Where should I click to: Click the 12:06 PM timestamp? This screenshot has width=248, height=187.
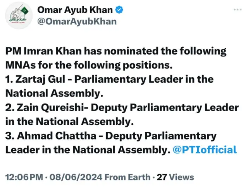point(23,177)
